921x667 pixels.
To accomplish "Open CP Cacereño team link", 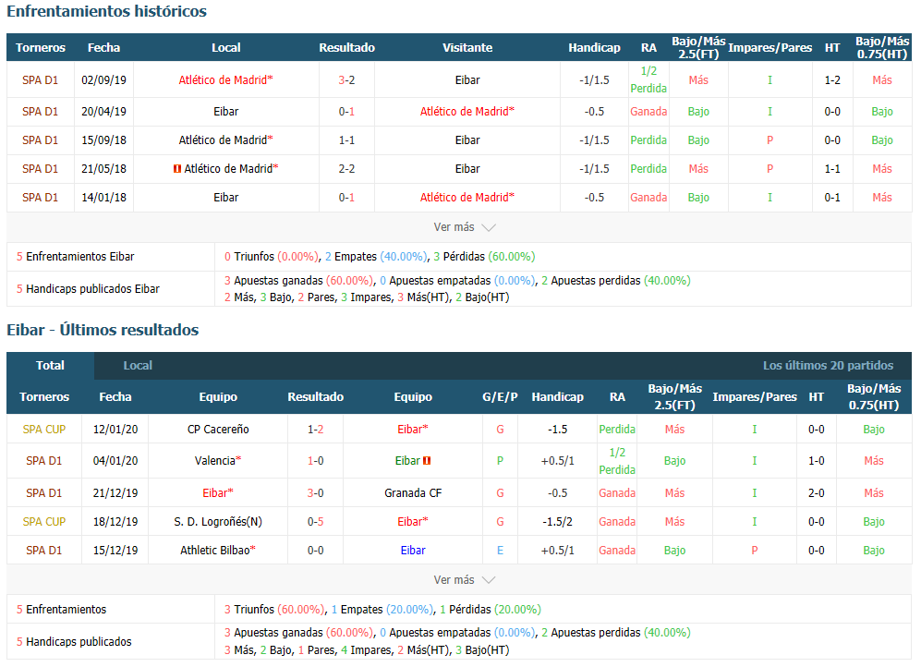I will point(218,430).
